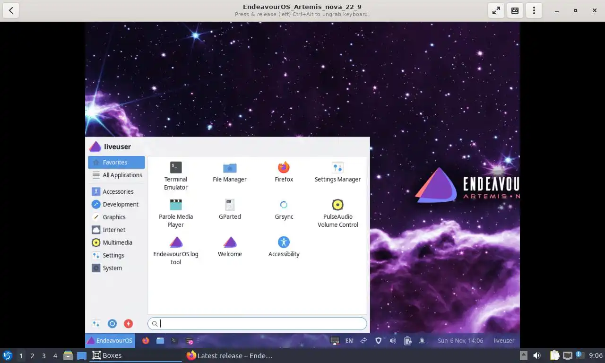This screenshot has height=363, width=605.
Task: Click the display icon in guest panel tray
Action: pos(335,340)
